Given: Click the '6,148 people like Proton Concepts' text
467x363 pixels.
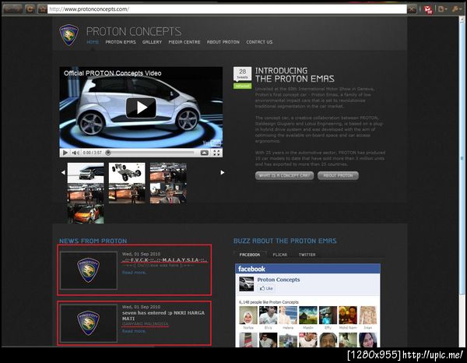Looking at the screenshot, I should tap(269, 302).
